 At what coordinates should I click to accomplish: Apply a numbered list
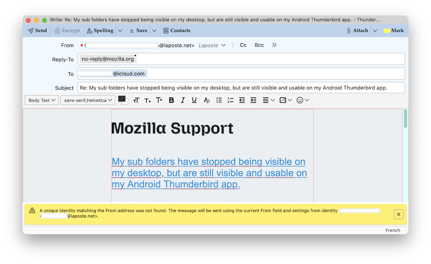click(230, 101)
